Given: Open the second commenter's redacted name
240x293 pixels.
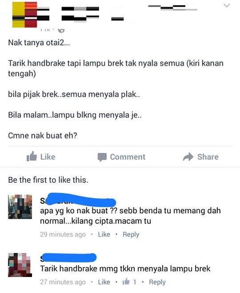Looking at the screenshot, I should [68, 258].
